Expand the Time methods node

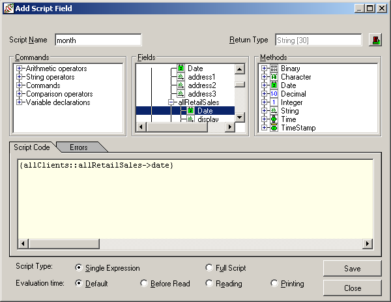(x=265, y=119)
